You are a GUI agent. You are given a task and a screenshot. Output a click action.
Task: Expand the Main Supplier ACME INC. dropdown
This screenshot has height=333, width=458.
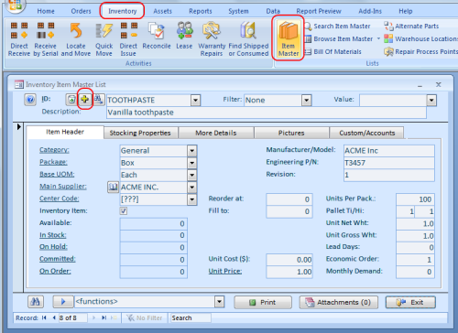click(191, 188)
